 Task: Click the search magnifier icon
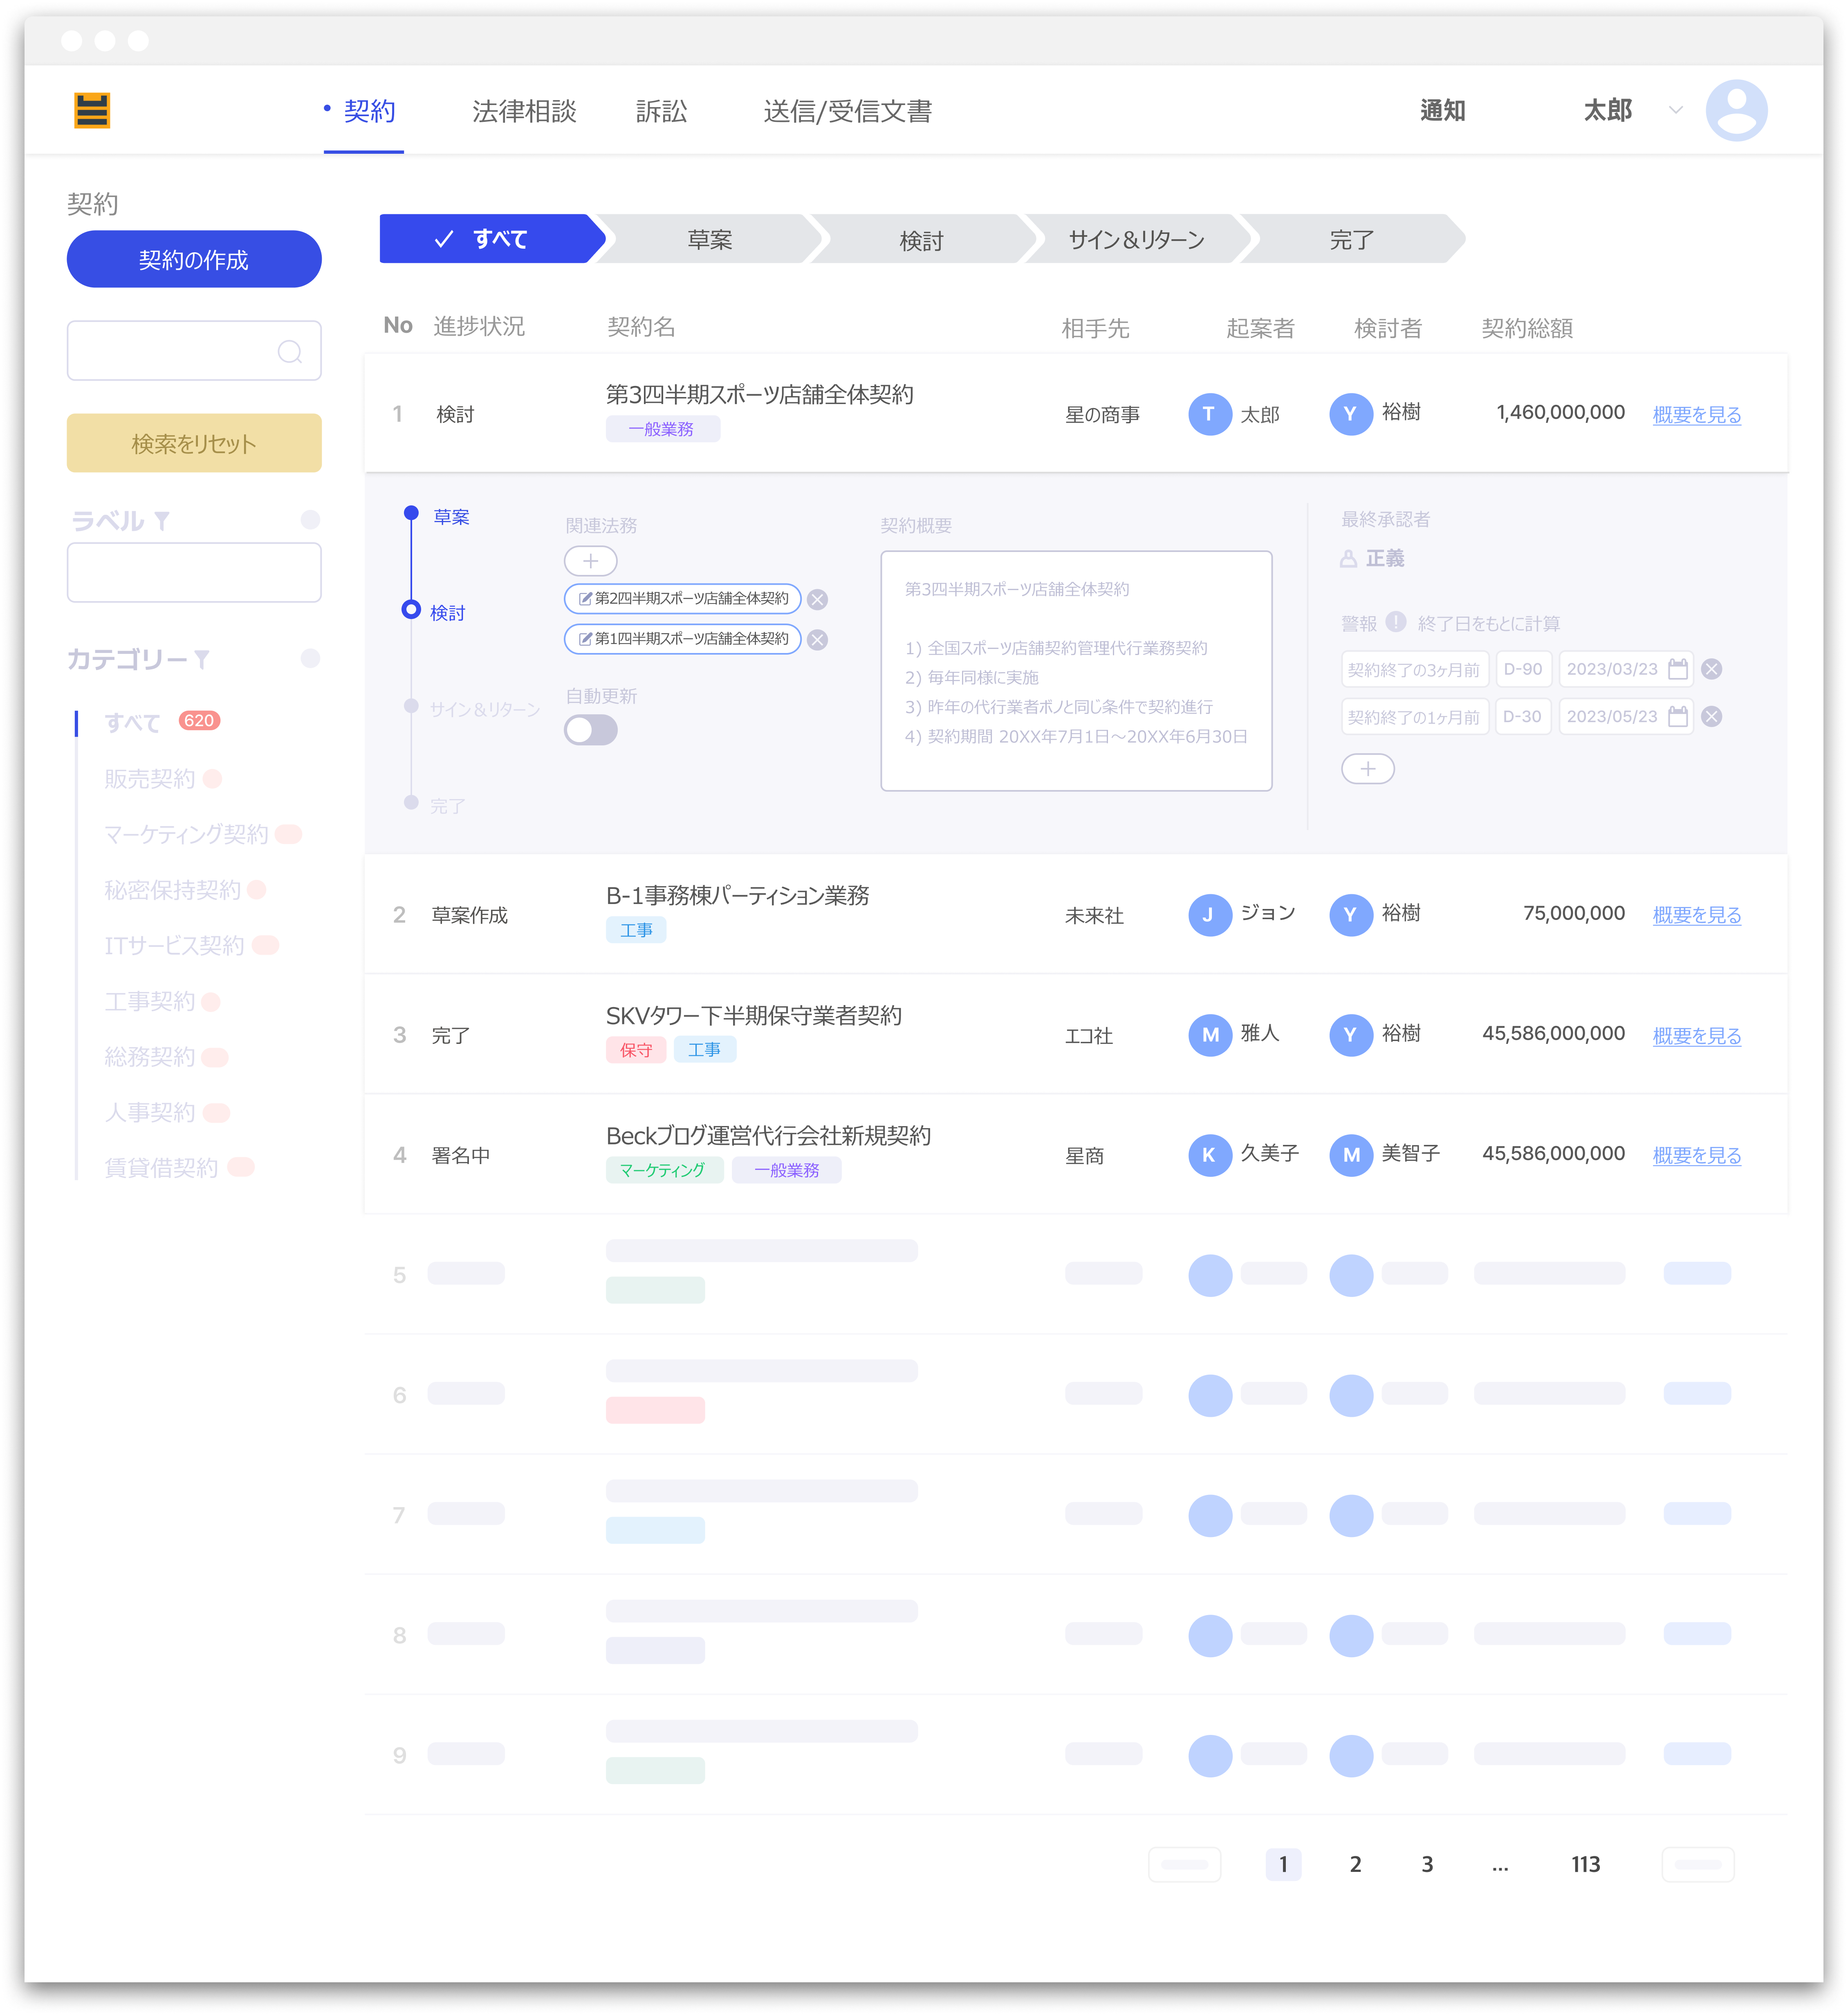[289, 352]
